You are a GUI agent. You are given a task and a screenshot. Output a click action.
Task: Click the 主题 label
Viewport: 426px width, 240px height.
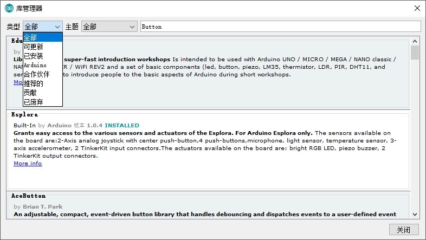[x=72, y=27]
